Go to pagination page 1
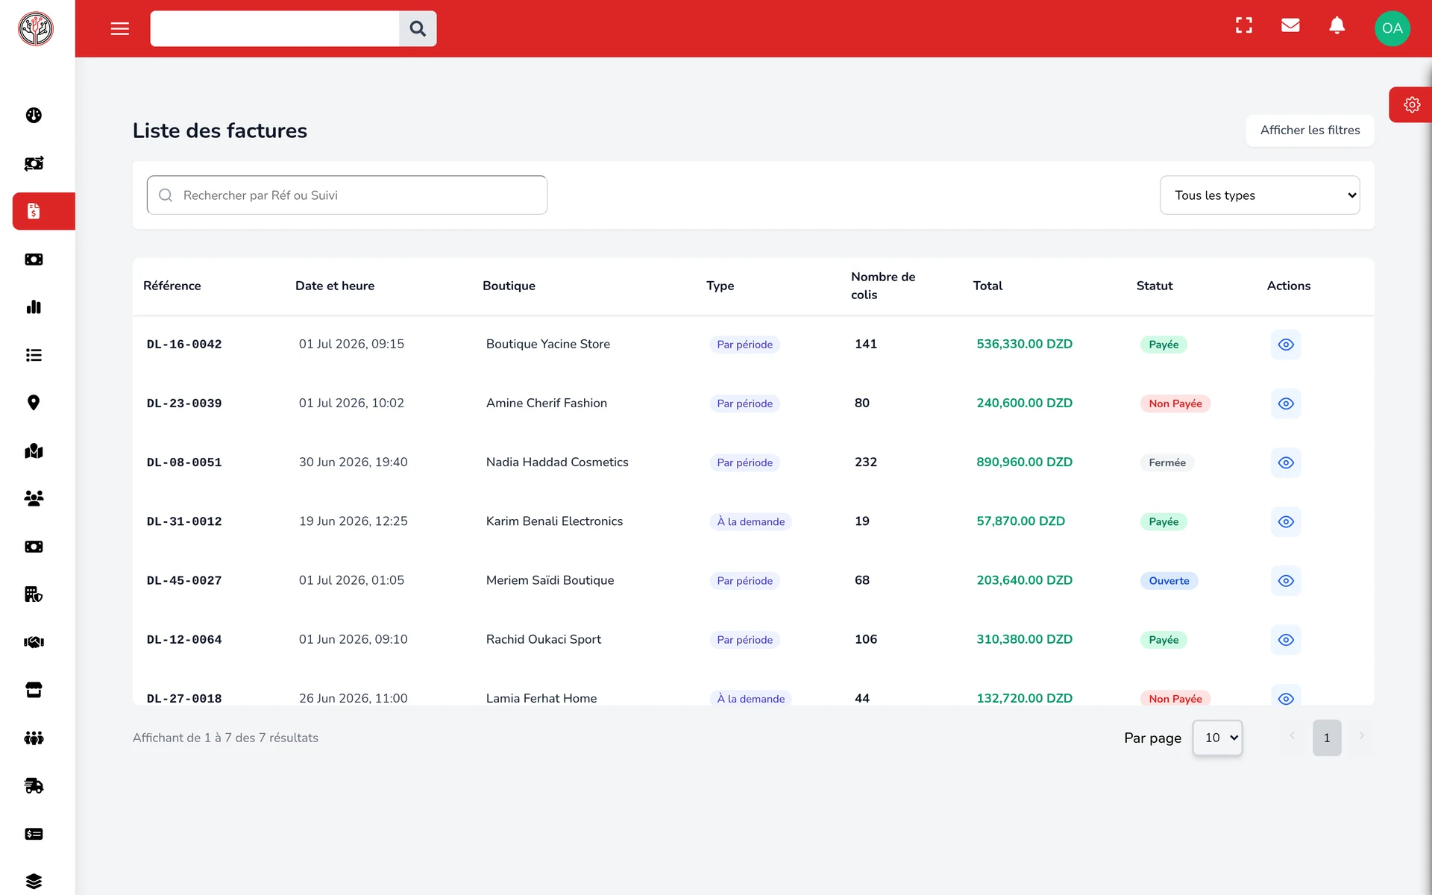The height and width of the screenshot is (895, 1432). [1327, 738]
